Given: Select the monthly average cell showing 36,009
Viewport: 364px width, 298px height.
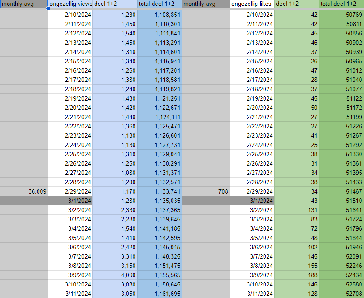Looking at the screenshot, I should [24, 191].
